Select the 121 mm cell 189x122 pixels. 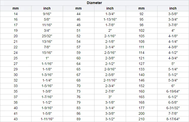coord(142,58)
